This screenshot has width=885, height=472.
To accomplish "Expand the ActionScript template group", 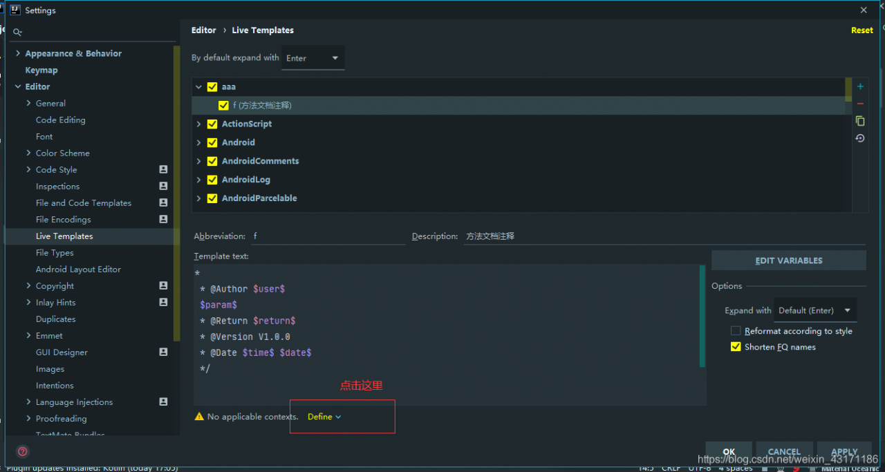I will point(198,124).
